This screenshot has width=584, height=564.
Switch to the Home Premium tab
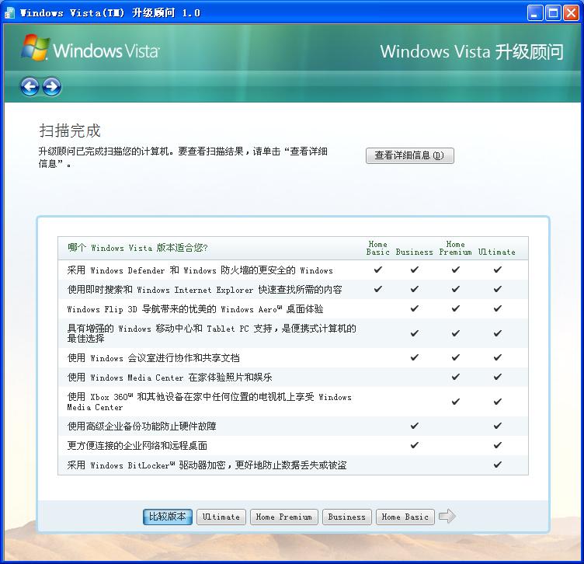(283, 517)
